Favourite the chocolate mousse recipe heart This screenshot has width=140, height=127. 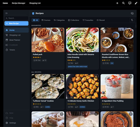point(62,114)
